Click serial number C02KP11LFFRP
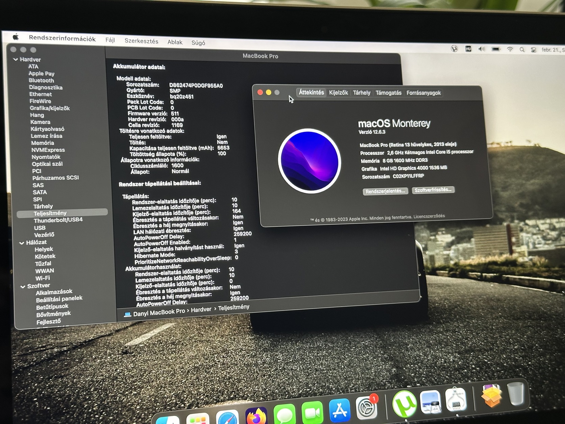565x424 pixels. [408, 176]
